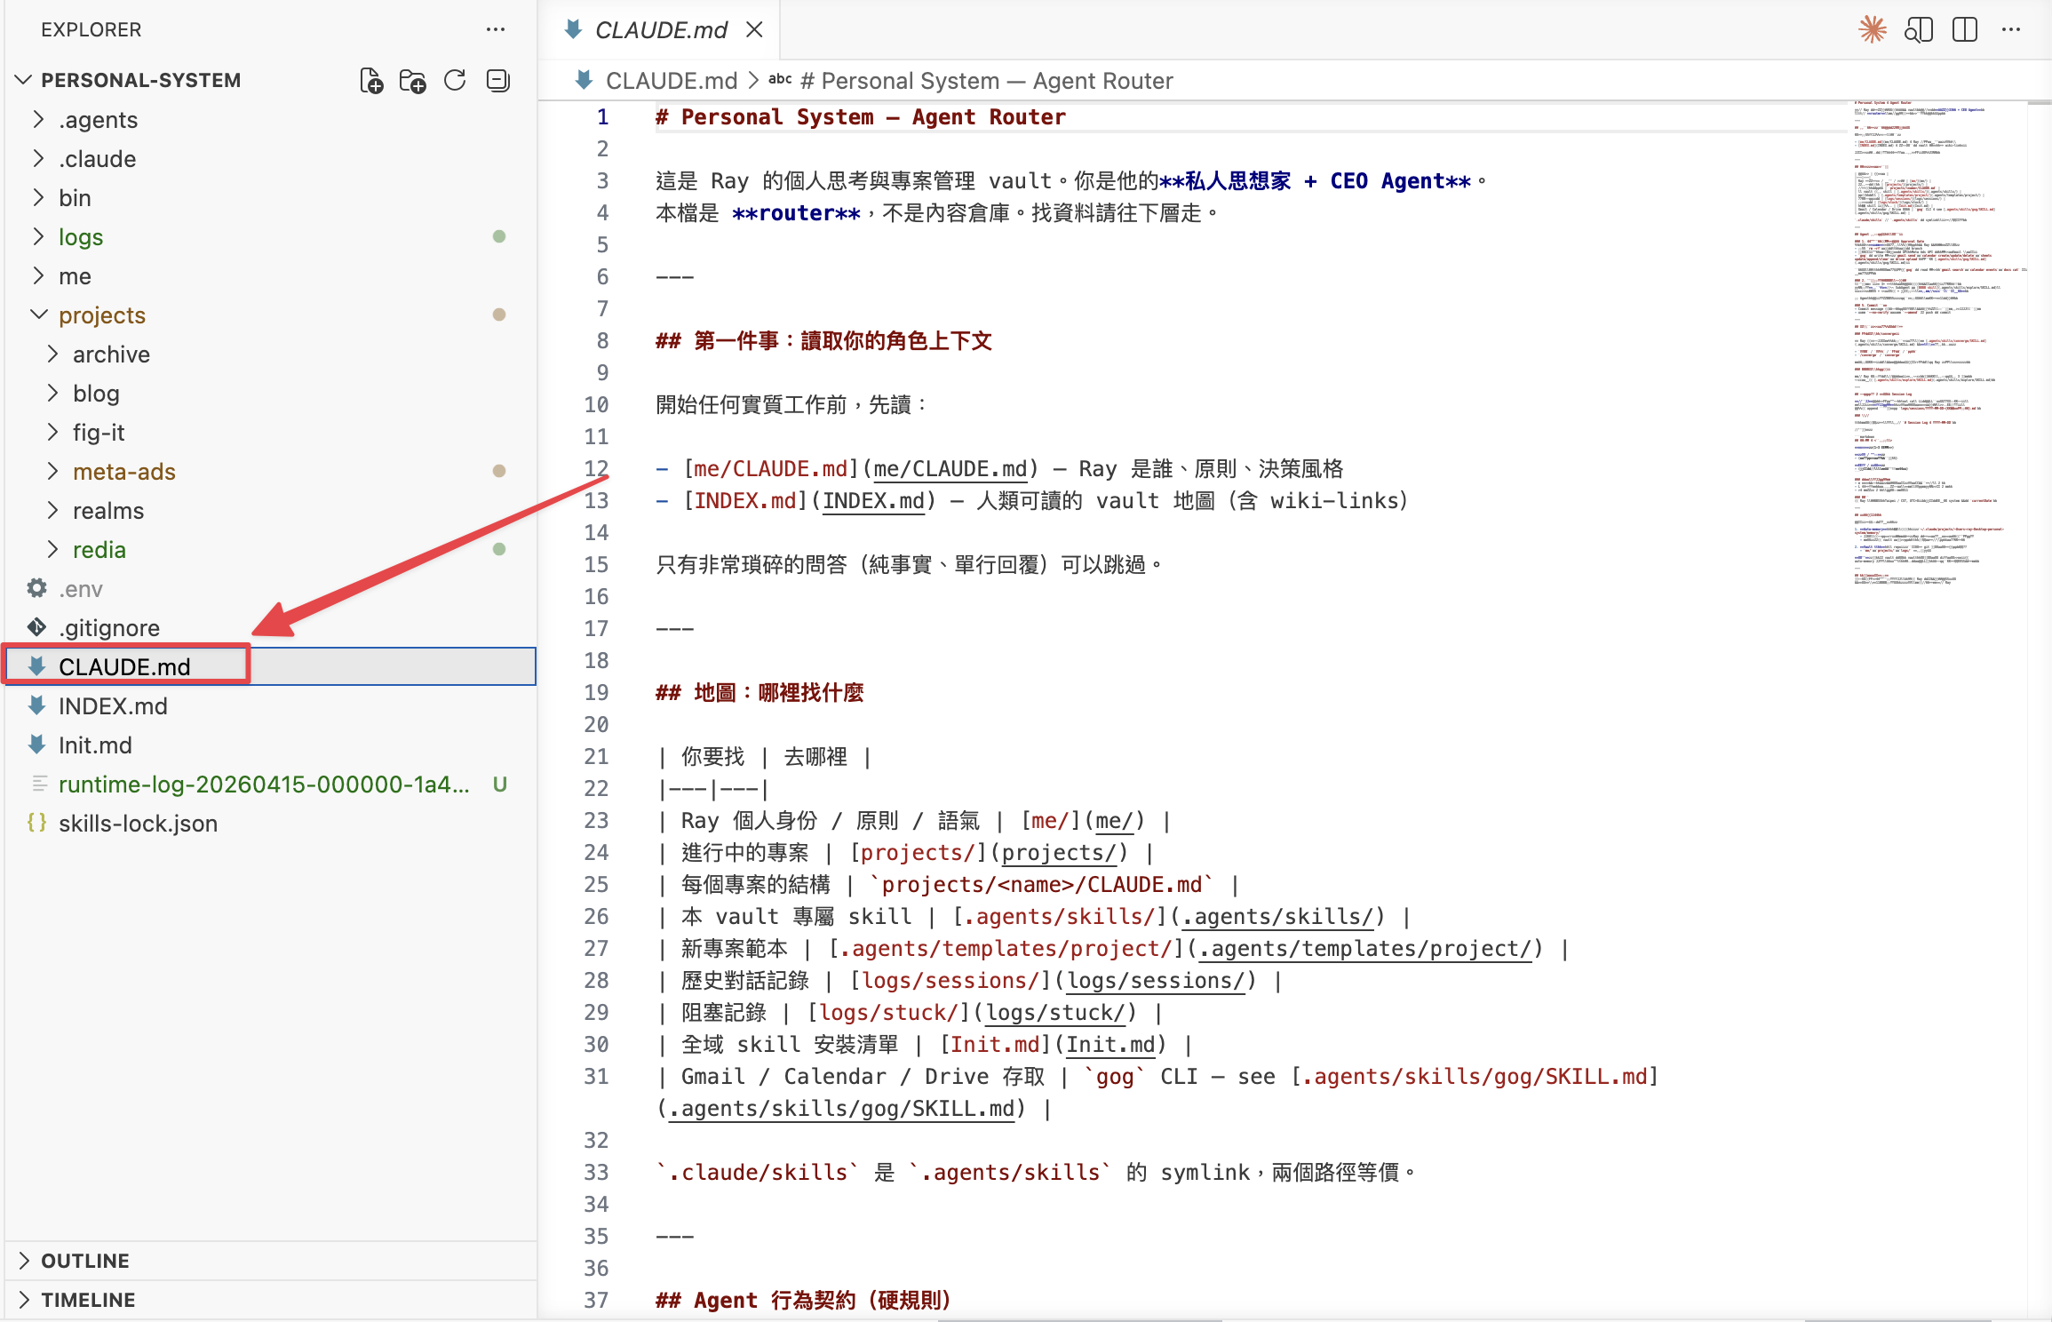Open skills-lock.json file

[138, 824]
